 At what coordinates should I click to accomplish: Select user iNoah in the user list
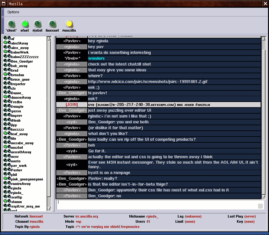coord(16,120)
